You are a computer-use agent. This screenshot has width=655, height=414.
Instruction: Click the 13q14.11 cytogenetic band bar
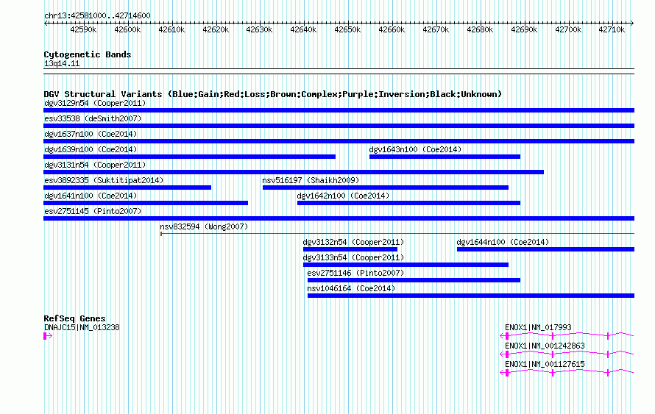339,71
